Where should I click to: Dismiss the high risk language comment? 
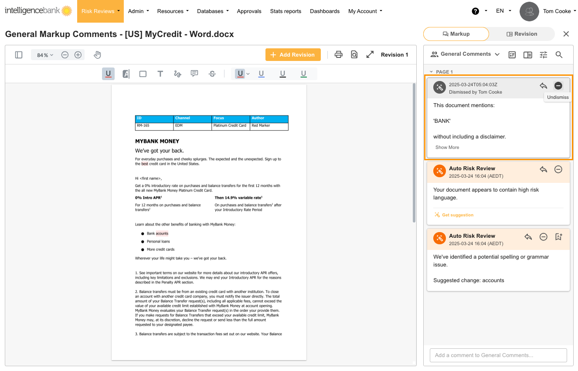(558, 169)
